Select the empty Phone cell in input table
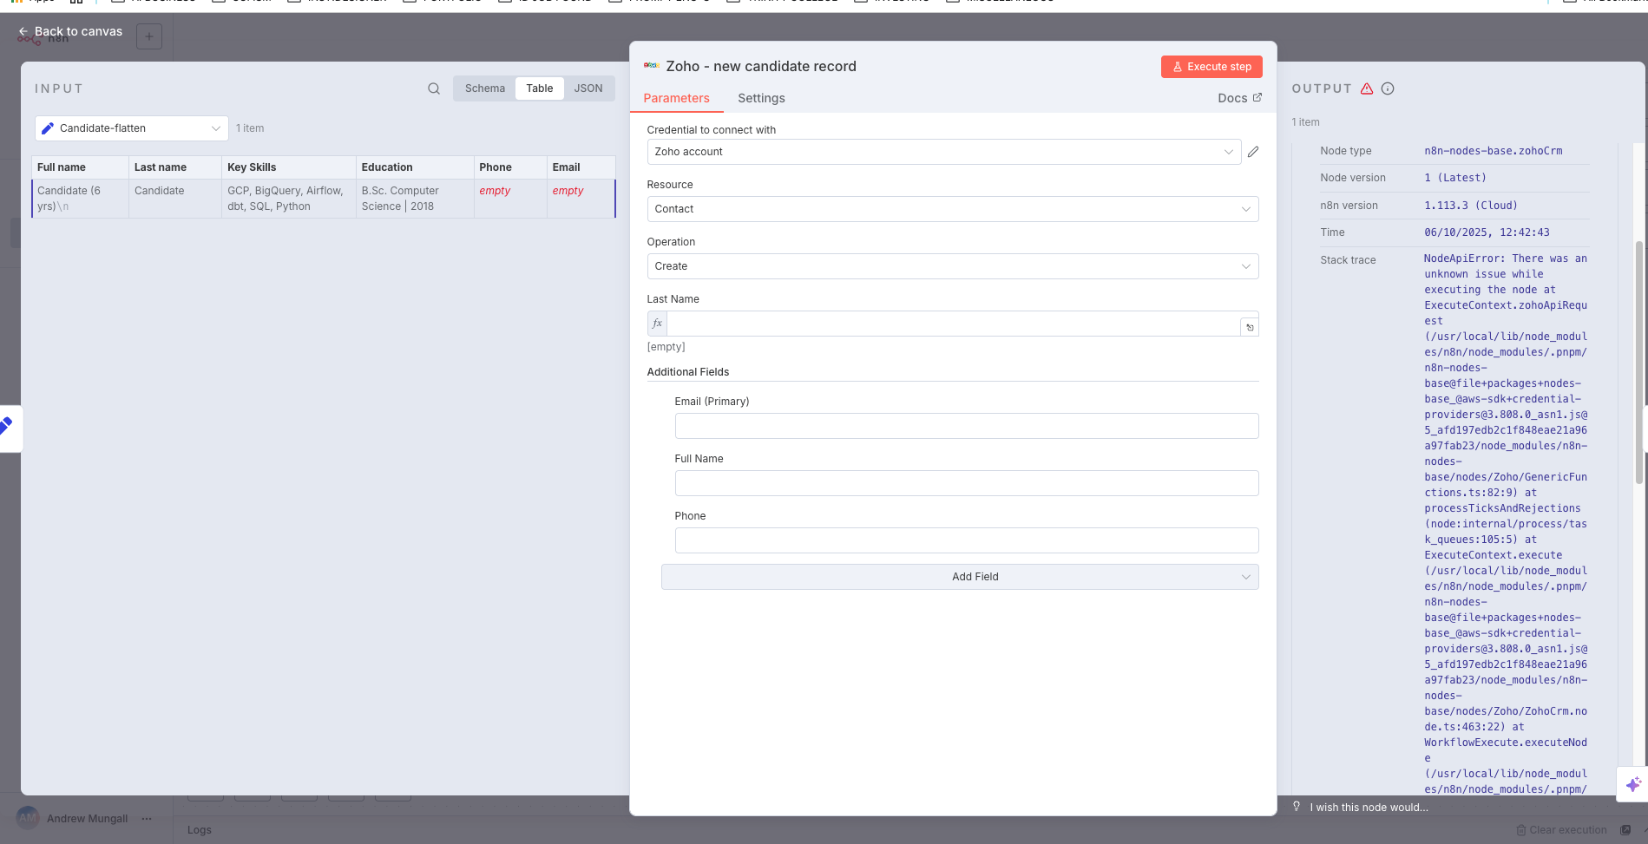 pos(510,199)
